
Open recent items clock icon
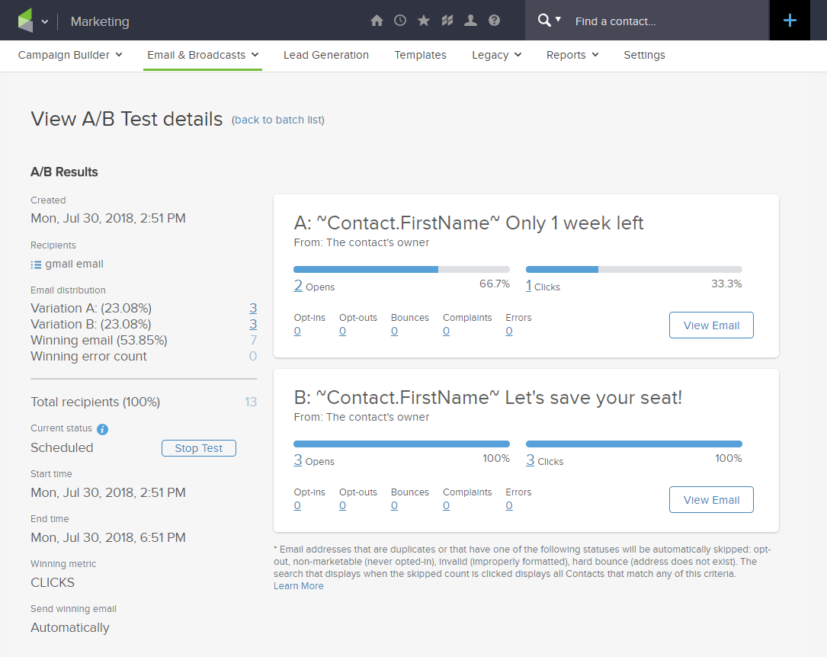tap(400, 21)
